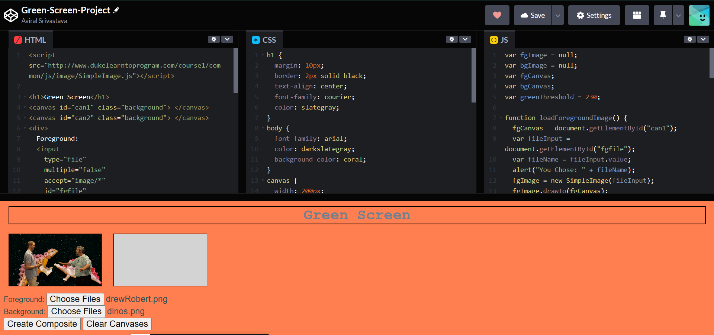The width and height of the screenshot is (714, 335).
Task: Open Aviral Srivastava's profile link
Action: 44,21
